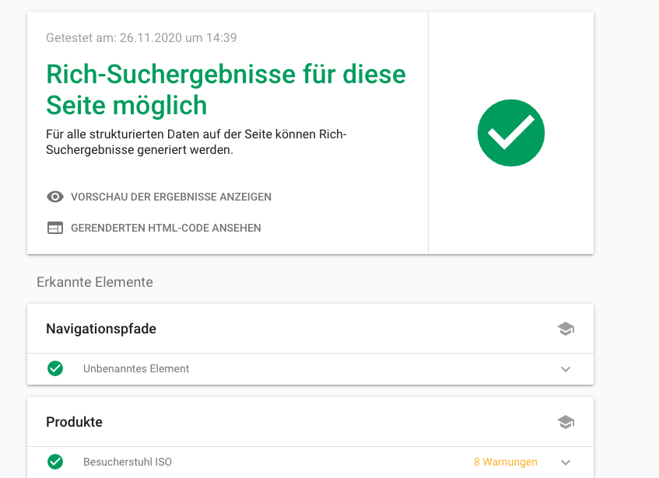Click green check next to Unbenanntes Element
This screenshot has width=659, height=478.
point(55,368)
